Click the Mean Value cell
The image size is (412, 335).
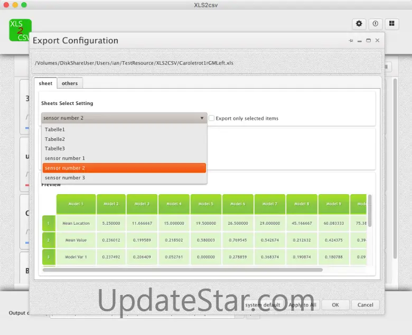76,240
